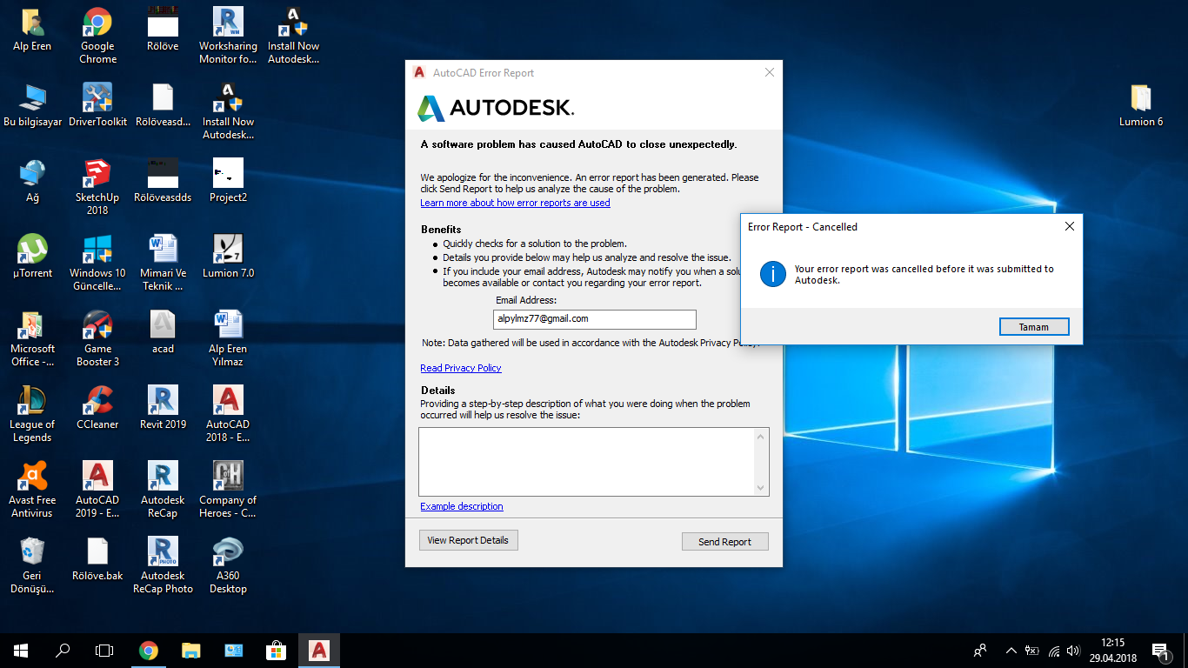This screenshot has height=668, width=1188.
Task: Click the Details box scroll-down arrow
Action: click(762, 488)
